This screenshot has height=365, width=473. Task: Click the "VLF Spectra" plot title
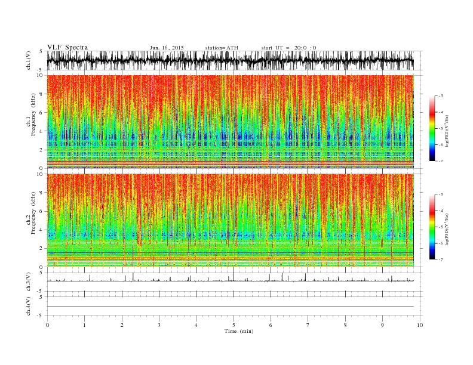67,47
